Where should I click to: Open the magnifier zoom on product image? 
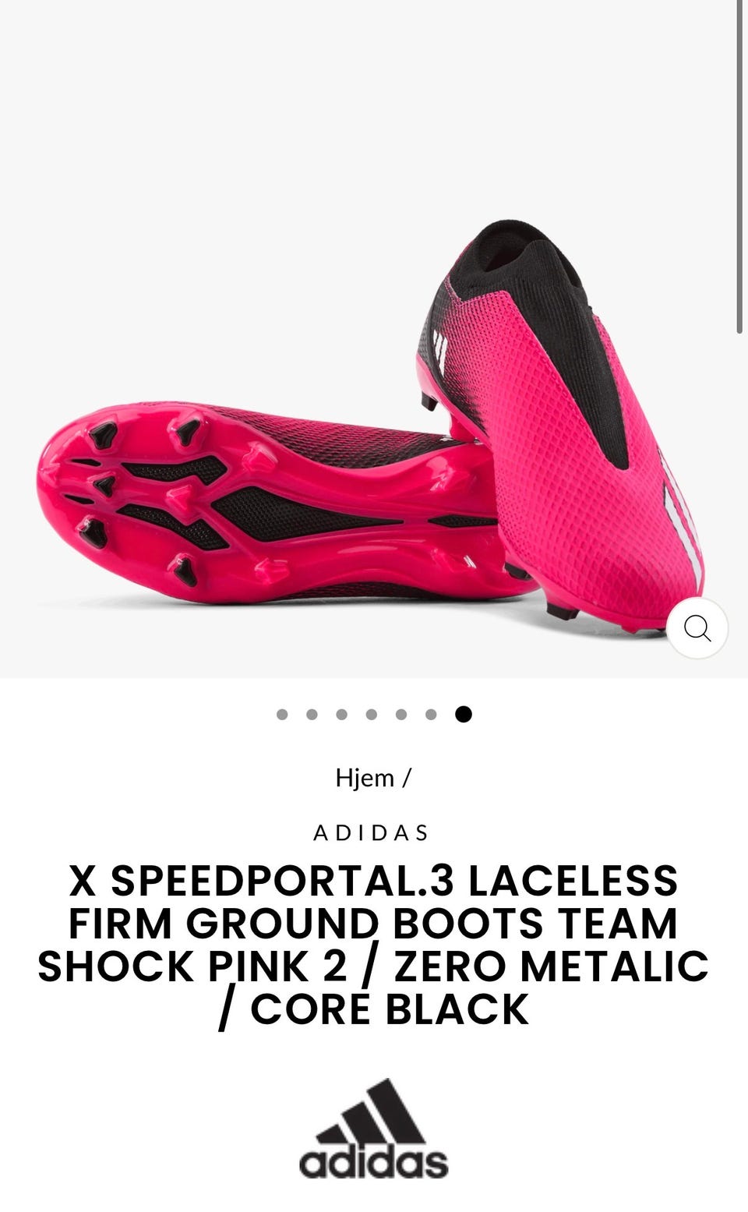[x=697, y=628]
